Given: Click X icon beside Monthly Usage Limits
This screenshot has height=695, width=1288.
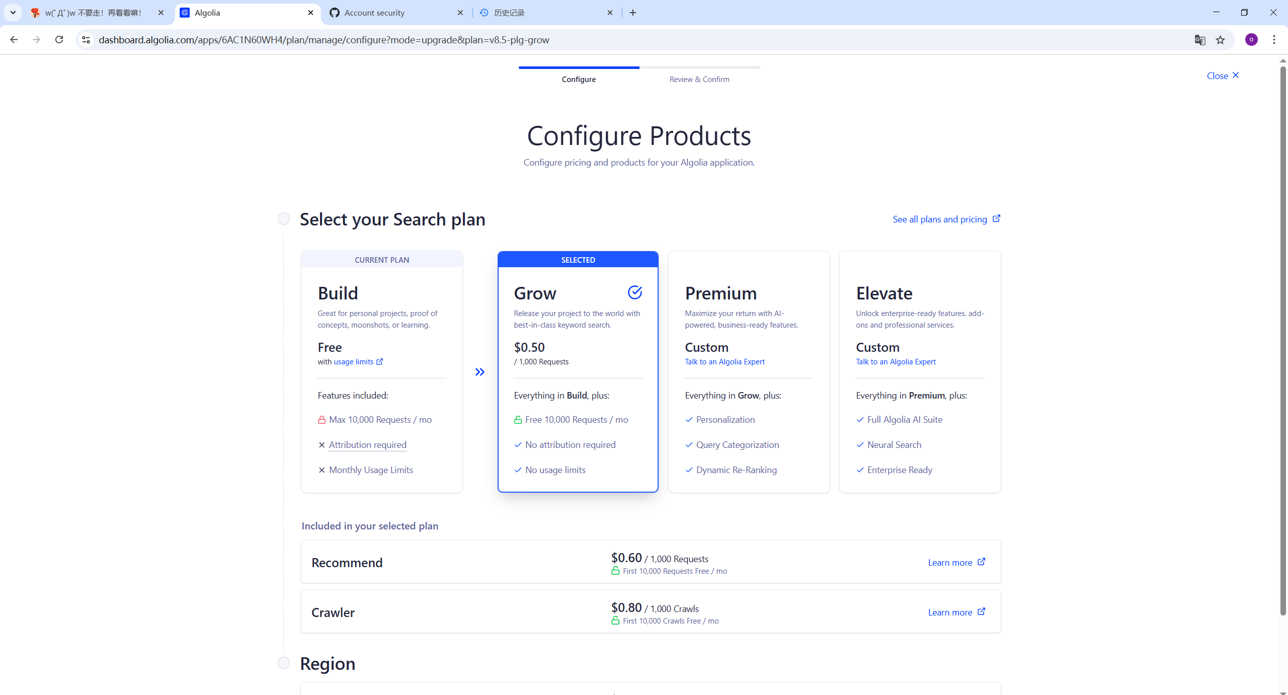Looking at the screenshot, I should pos(322,470).
